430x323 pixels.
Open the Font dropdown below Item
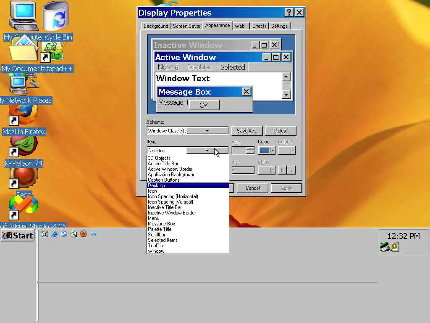[242, 170]
